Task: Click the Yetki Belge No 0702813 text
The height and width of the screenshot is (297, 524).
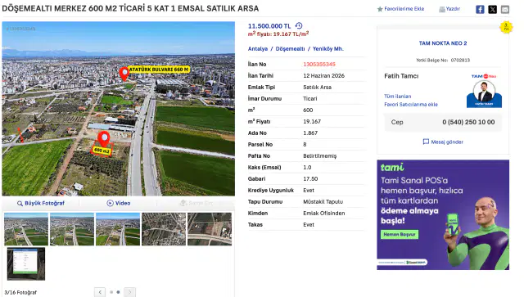Action: coord(443,61)
